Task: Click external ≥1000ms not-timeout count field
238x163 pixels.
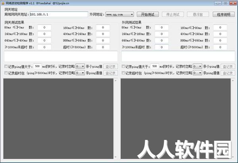Action: (x=162, y=47)
